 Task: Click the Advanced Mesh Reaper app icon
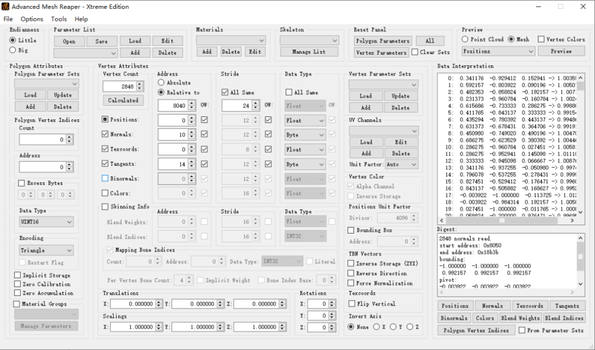tap(6, 7)
